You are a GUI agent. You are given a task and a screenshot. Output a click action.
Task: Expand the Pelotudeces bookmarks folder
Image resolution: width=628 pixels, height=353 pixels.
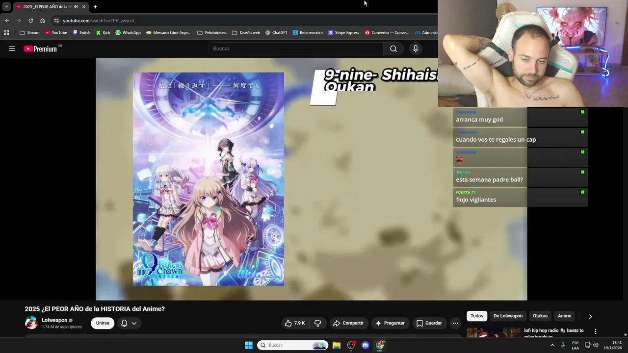211,33
